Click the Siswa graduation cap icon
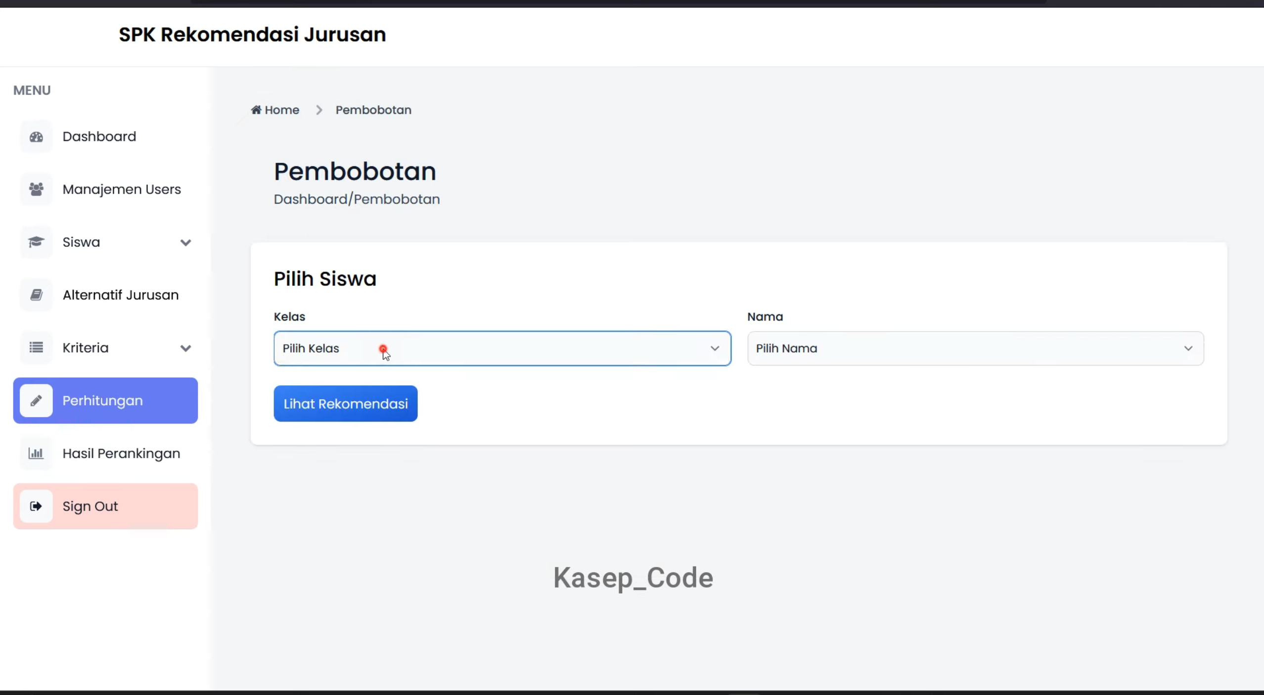 point(36,242)
